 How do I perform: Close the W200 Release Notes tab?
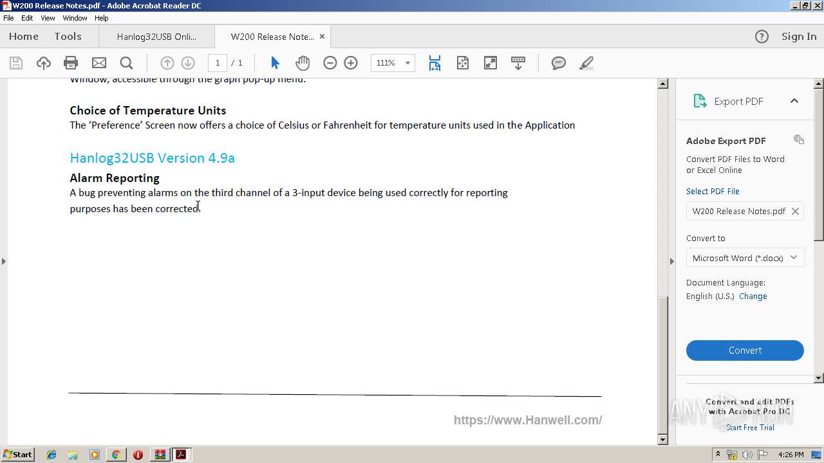click(323, 37)
